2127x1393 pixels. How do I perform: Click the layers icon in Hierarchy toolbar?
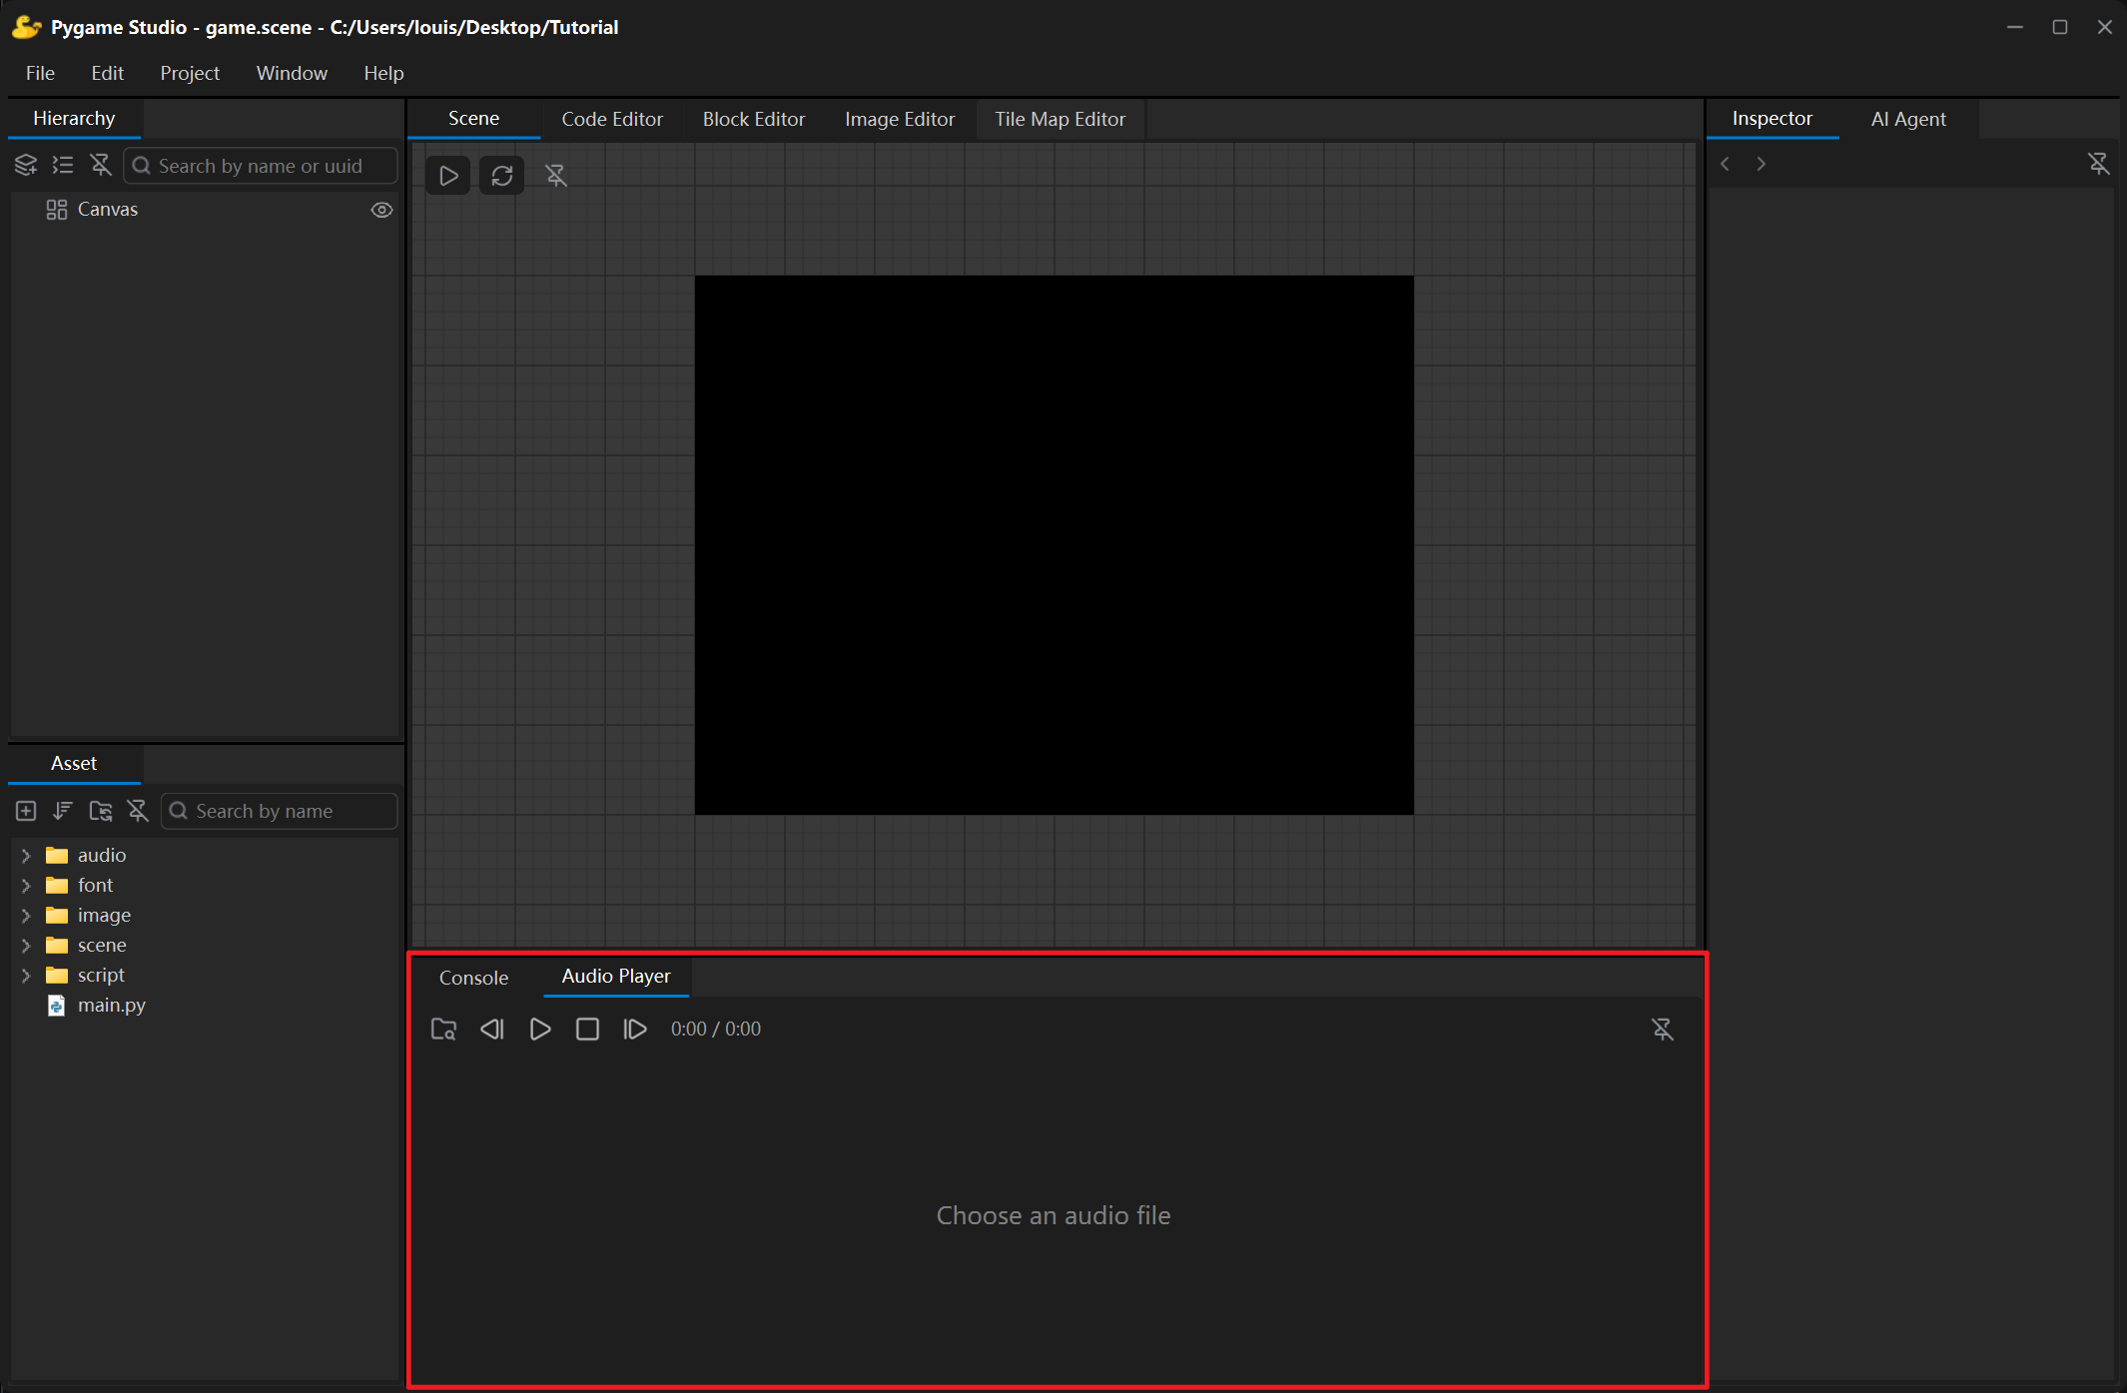coord(26,165)
